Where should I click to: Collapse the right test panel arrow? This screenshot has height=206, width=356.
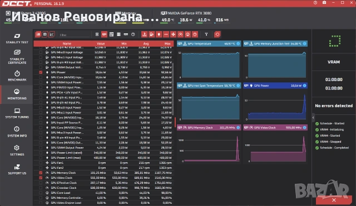(313, 117)
